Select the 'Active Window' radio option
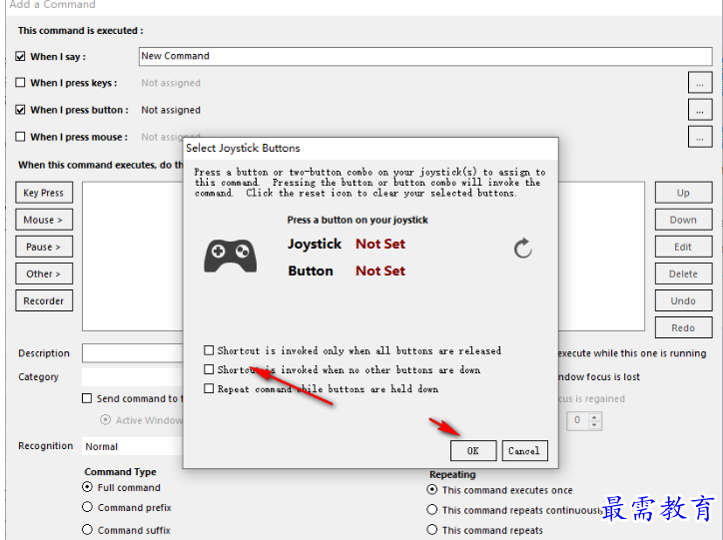Viewport: 723px width, 540px height. pos(106,420)
